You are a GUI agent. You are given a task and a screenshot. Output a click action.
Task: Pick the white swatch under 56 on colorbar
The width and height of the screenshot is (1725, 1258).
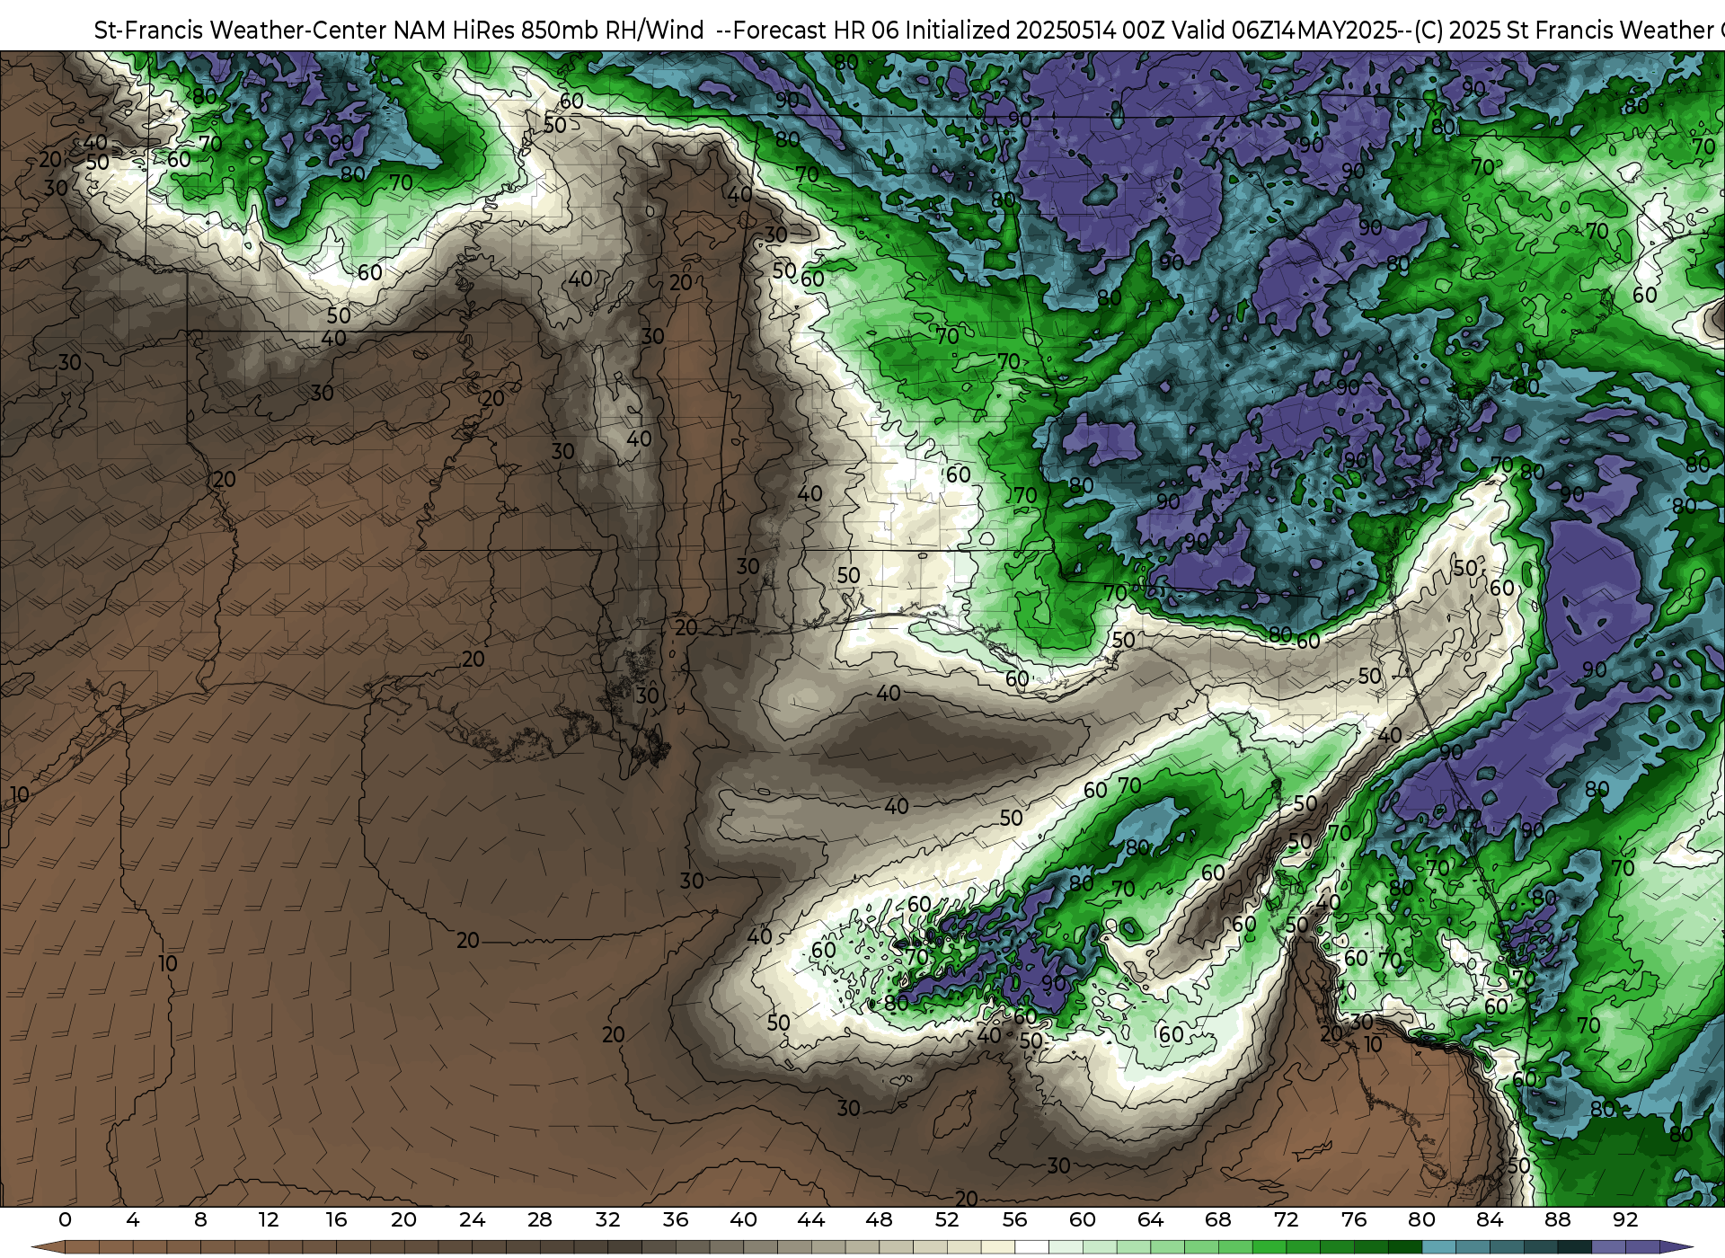(x=1031, y=1247)
